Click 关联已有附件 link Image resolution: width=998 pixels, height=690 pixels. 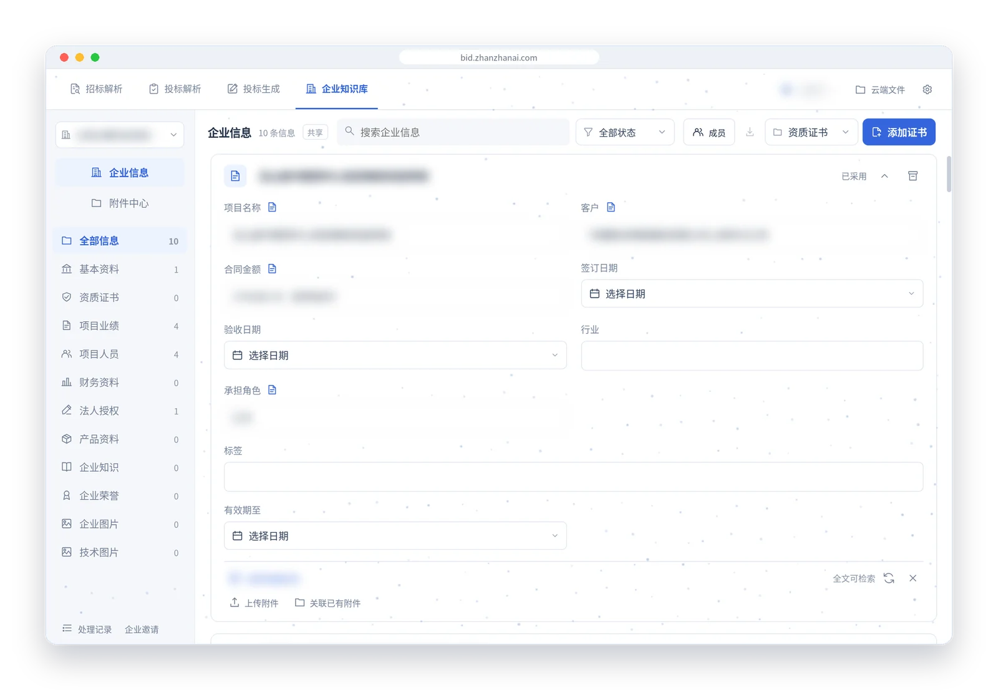327,603
